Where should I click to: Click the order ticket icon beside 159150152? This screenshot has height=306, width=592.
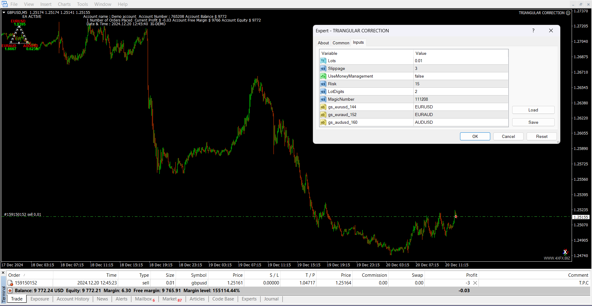pos(10,283)
